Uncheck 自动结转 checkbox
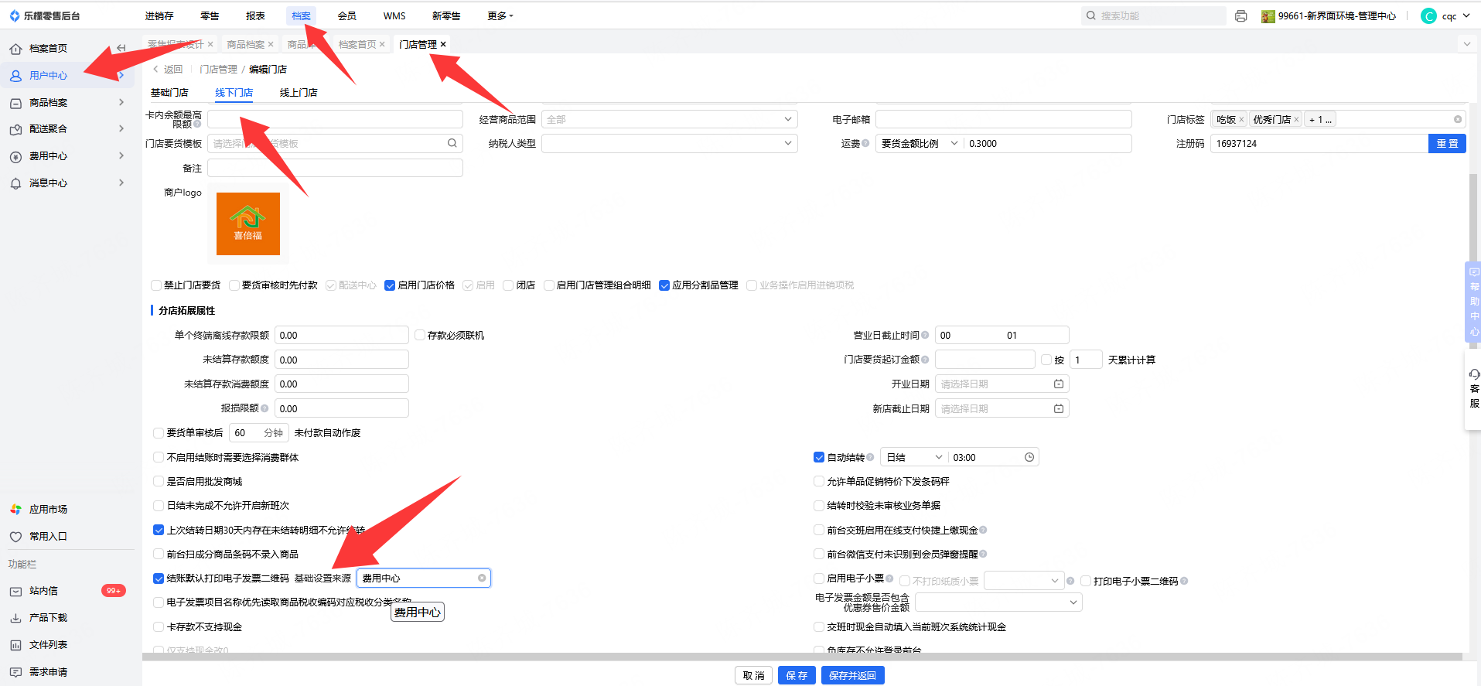1481x686 pixels. [819, 458]
